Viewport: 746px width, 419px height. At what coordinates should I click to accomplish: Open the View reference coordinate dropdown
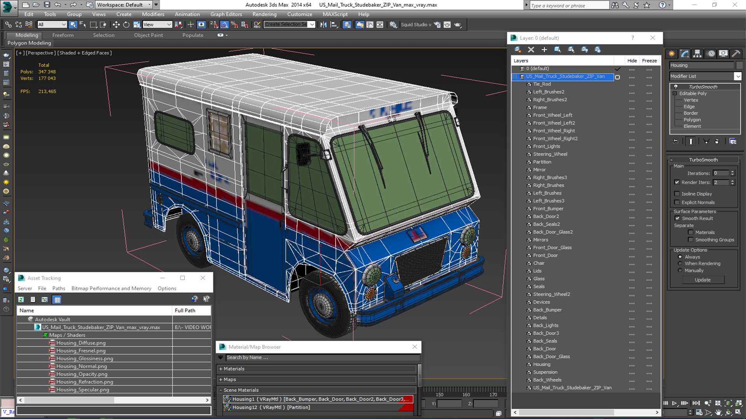pos(169,24)
